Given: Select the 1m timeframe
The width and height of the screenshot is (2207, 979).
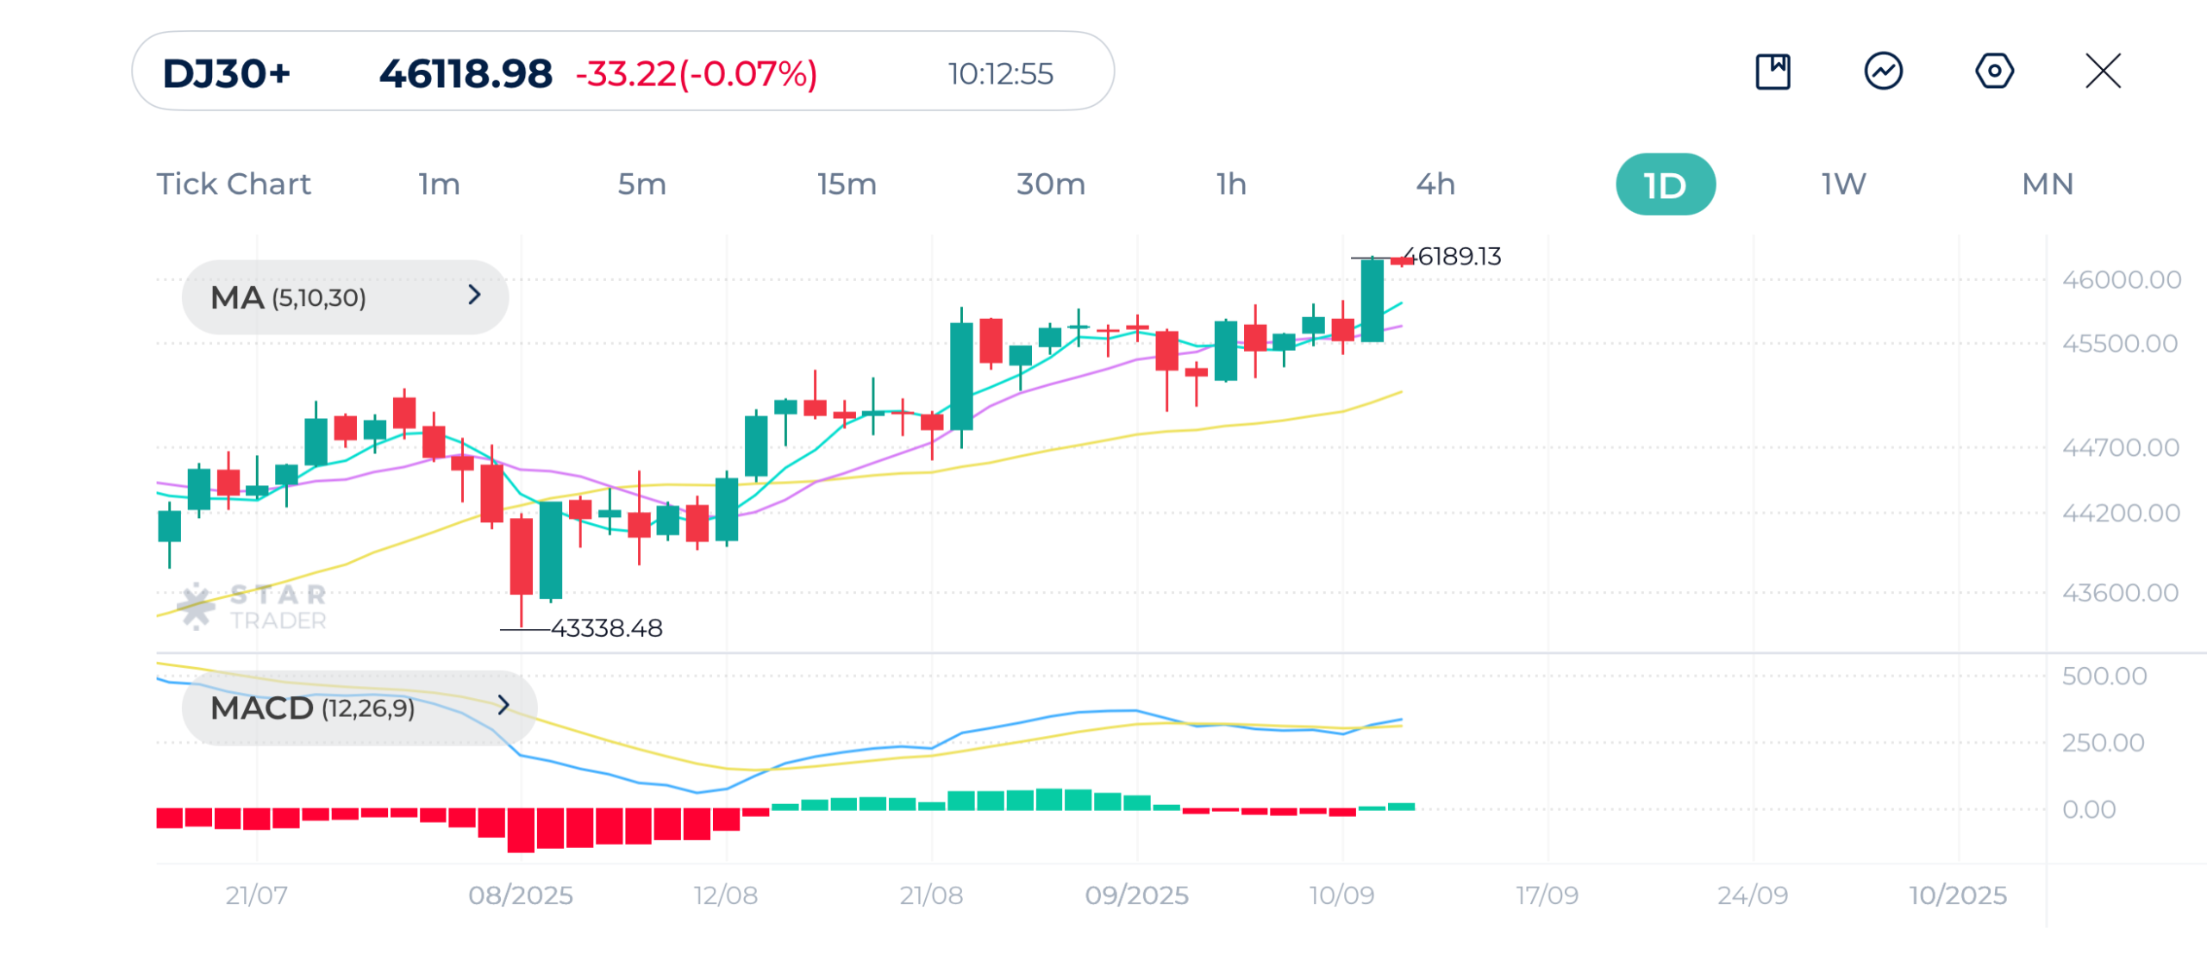Looking at the screenshot, I should click(x=439, y=184).
